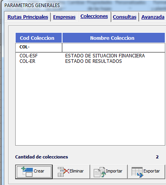The image size is (166, 185).
Task: Click the empty Nombre Coleccion input field
Action: (x=114, y=48)
